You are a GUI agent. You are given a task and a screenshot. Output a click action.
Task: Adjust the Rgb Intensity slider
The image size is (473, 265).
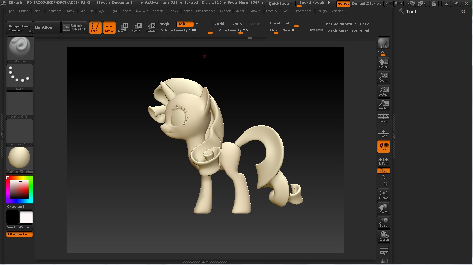point(186,31)
